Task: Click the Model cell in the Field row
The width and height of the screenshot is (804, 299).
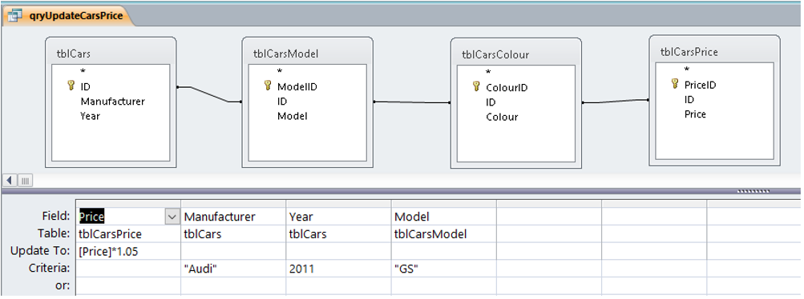Action: (x=443, y=217)
